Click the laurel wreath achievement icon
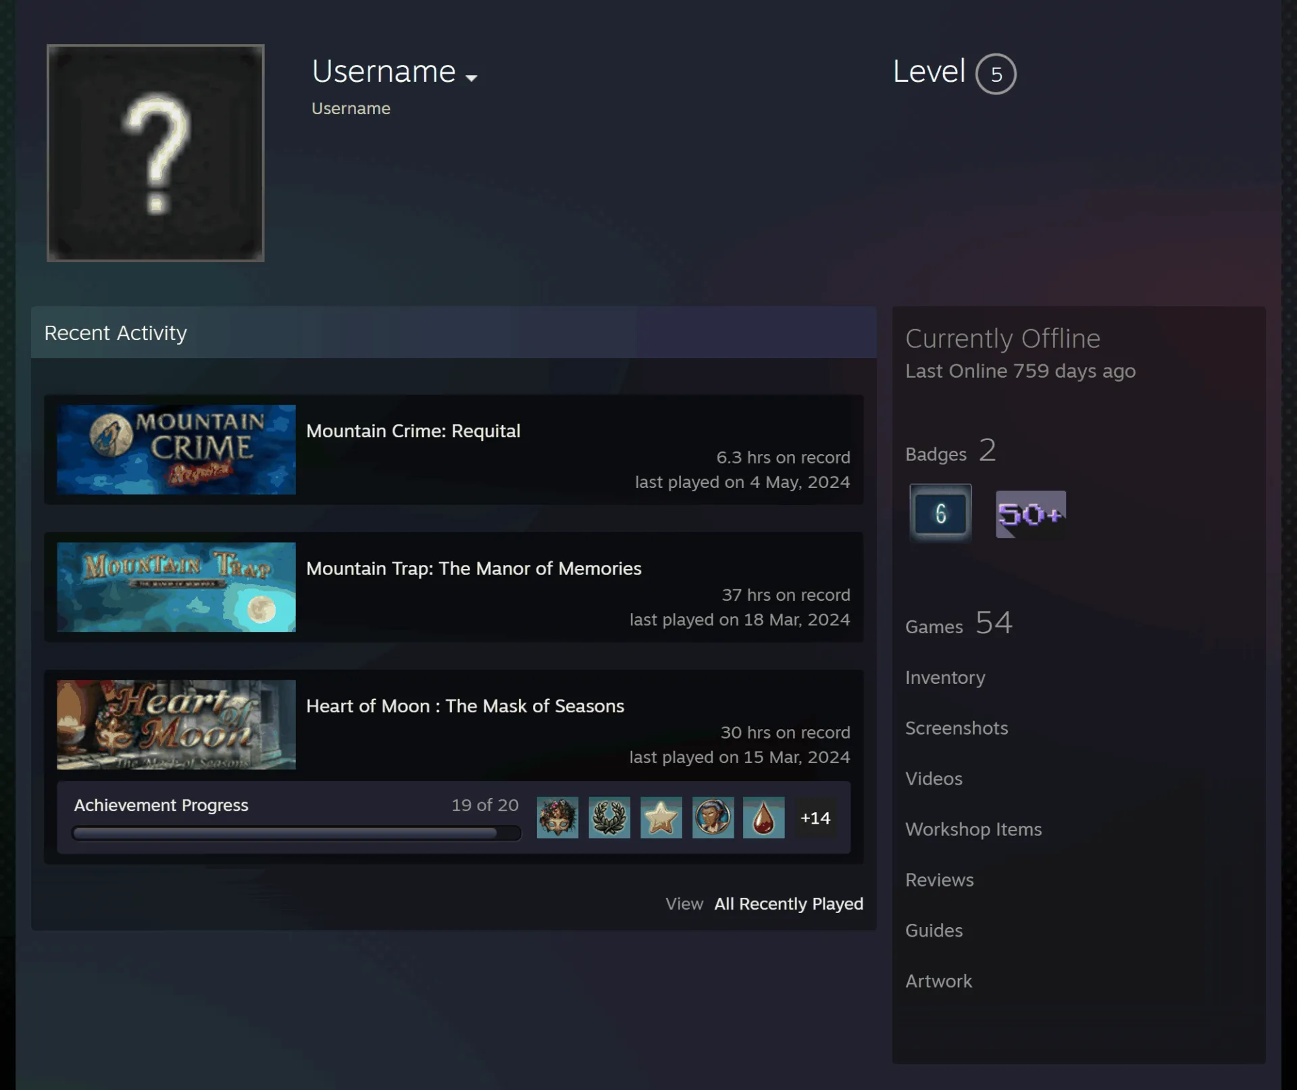 609,818
